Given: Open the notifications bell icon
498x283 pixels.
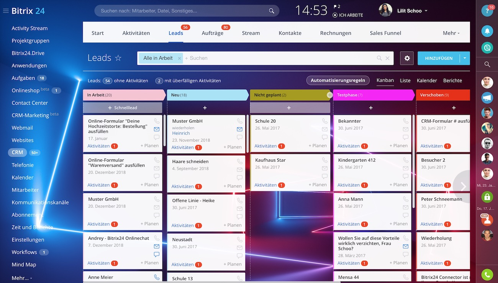Looking at the screenshot, I should click(487, 31).
